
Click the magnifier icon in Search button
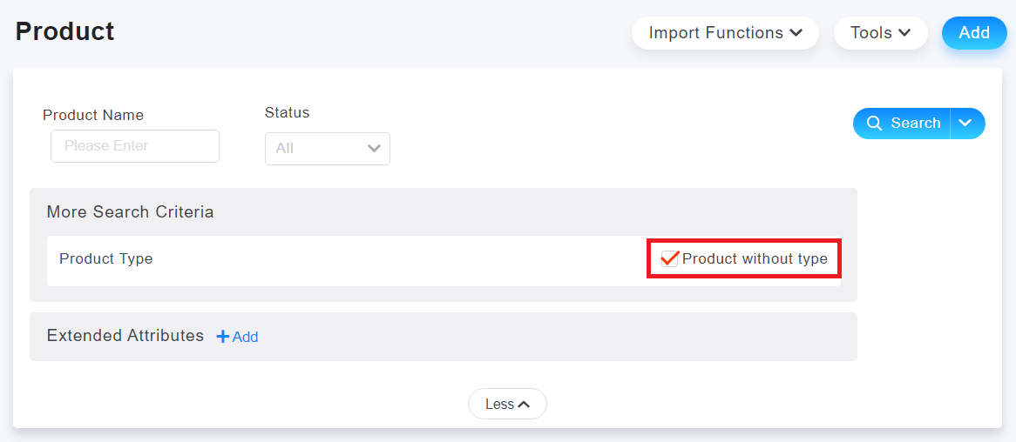pos(875,123)
